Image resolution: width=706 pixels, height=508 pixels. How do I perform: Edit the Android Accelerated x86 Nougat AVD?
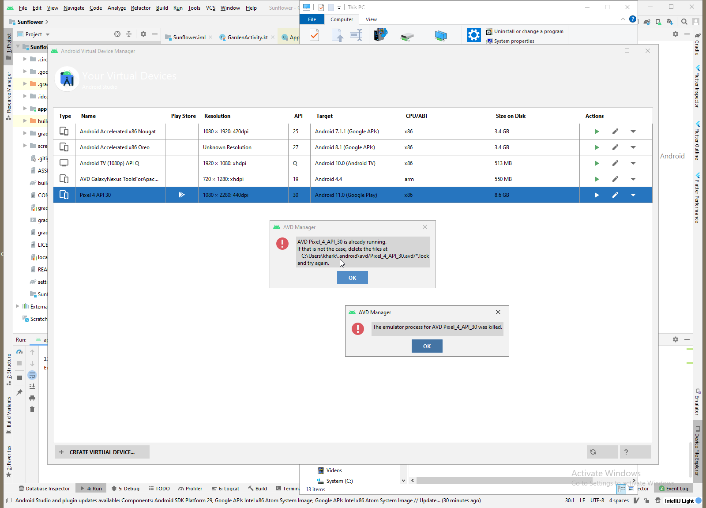[615, 132]
